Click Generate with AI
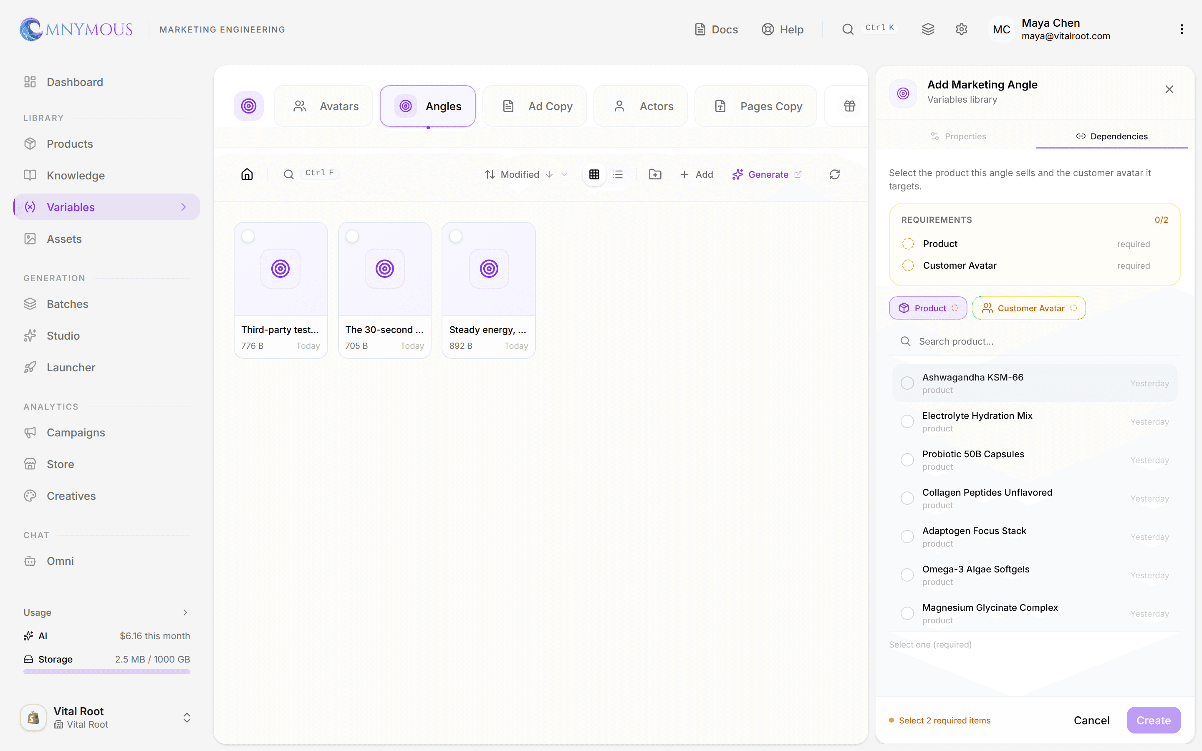This screenshot has height=751, width=1202. coord(767,174)
